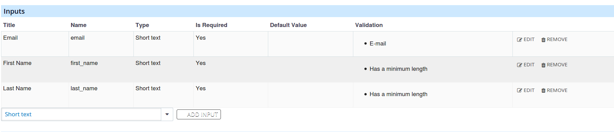614x132 pixels.
Task: Click the trash icon for Email row
Action: (543, 40)
